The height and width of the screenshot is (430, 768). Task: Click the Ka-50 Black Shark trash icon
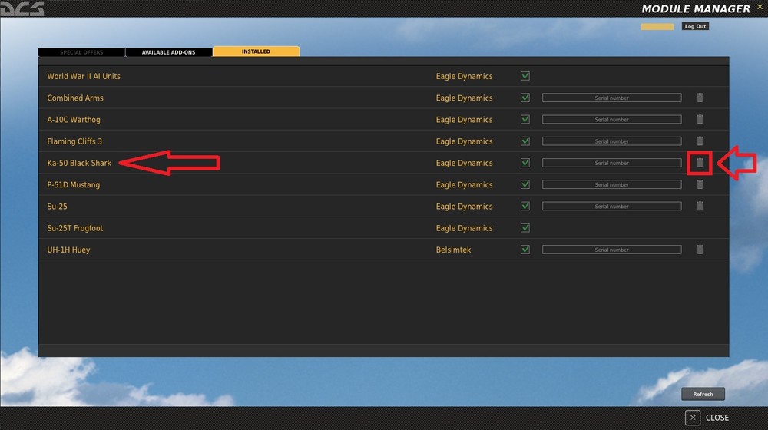[x=700, y=163]
